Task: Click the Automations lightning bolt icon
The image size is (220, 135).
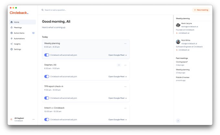Action: coord(12,39)
